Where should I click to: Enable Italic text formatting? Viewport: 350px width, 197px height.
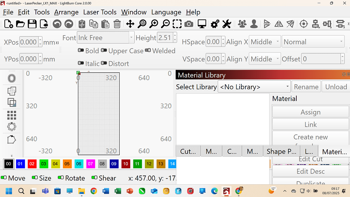point(81,64)
